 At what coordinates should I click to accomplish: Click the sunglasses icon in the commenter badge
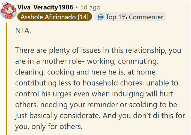point(101,17)
